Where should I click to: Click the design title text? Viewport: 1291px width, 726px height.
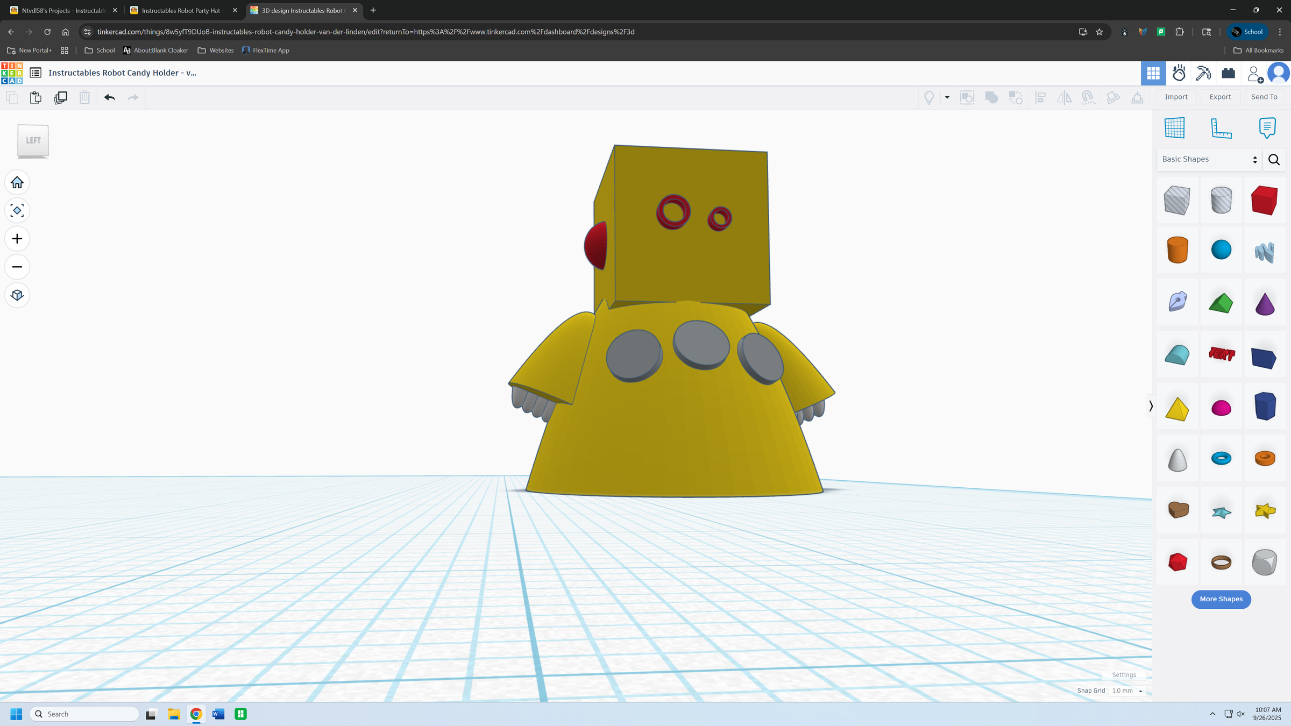(x=122, y=73)
